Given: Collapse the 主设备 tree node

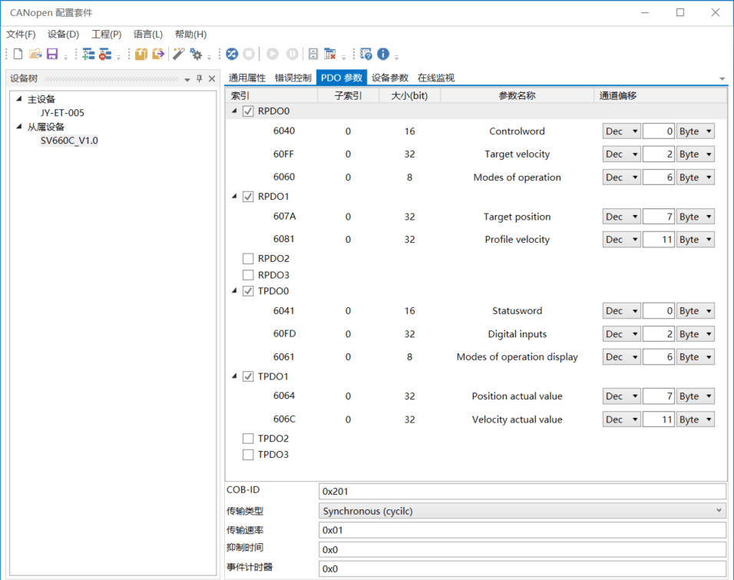Looking at the screenshot, I should pos(19,99).
